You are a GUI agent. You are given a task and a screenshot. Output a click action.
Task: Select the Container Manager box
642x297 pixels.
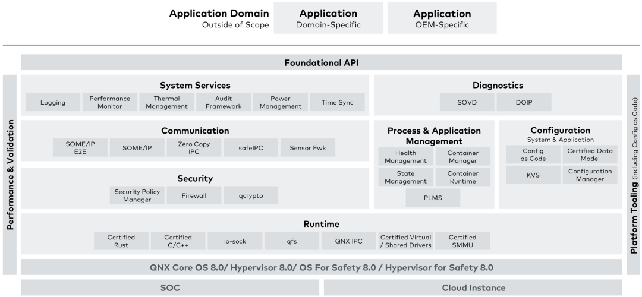(462, 157)
